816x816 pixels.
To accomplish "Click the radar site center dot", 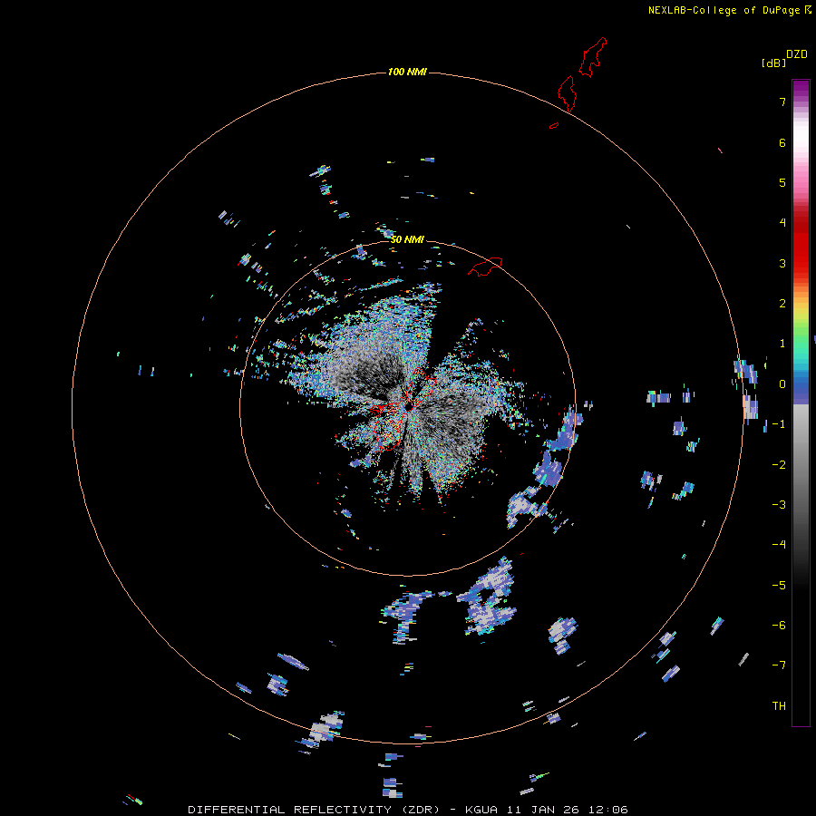I will [409, 406].
